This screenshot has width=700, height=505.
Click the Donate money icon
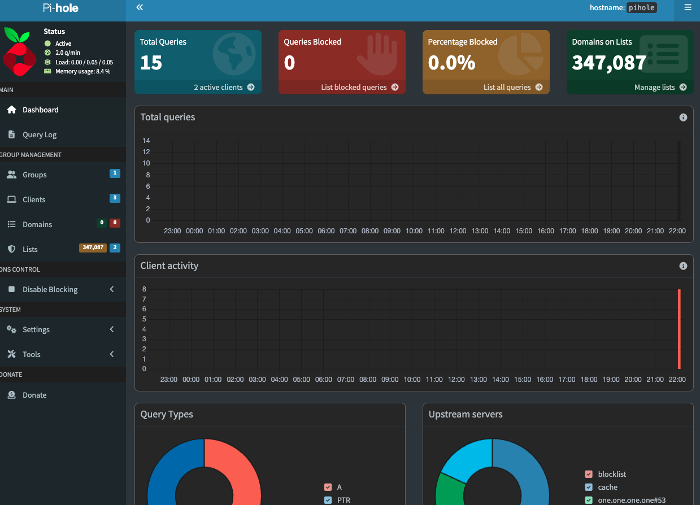(x=11, y=395)
